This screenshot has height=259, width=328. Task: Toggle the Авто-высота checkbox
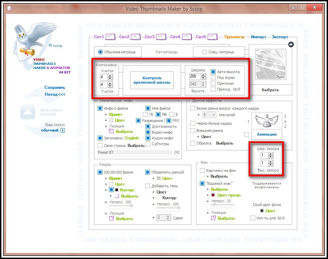click(x=213, y=72)
